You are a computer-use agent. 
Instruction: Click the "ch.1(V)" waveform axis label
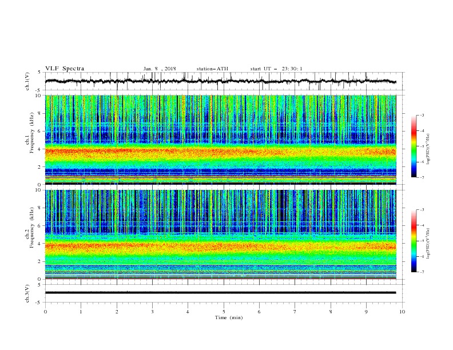(x=27, y=81)
